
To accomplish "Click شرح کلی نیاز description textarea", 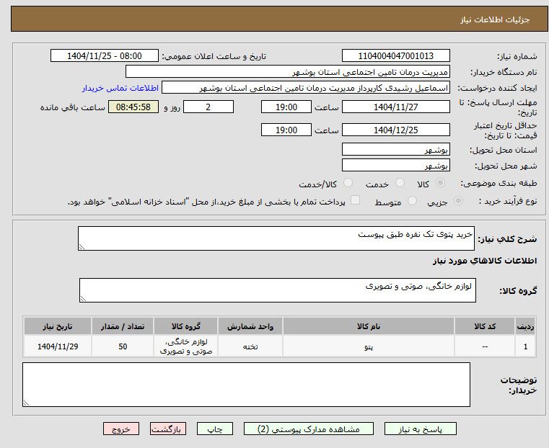I will (x=276, y=238).
